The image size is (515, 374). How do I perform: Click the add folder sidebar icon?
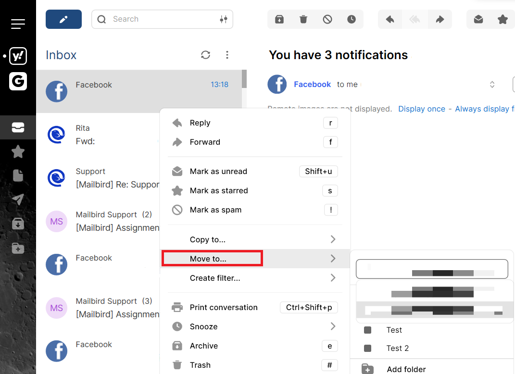18,248
